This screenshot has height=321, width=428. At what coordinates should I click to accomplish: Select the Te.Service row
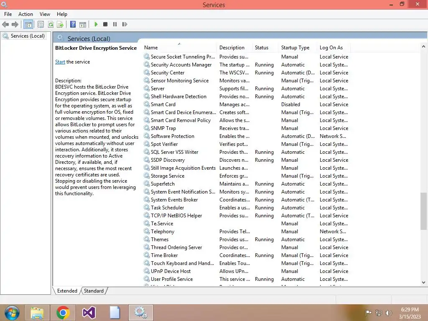tap(246, 223)
